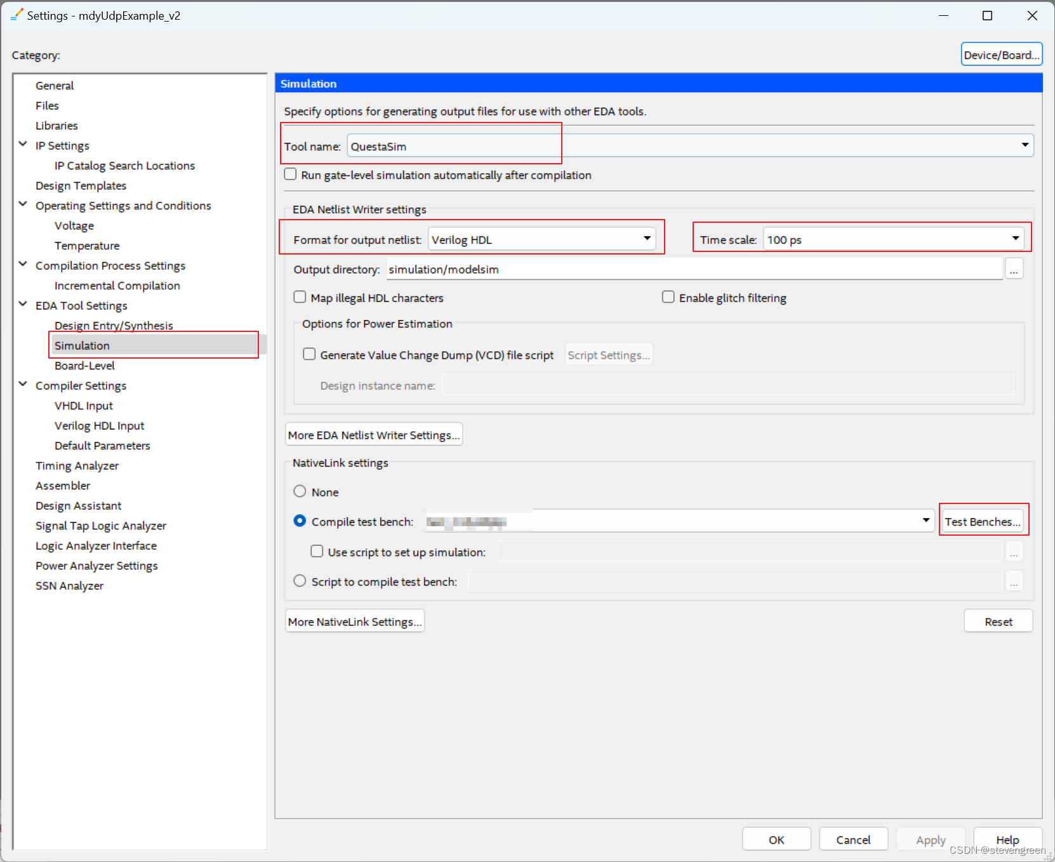
Task: Enable Run gate-level simulation automatically checkbox
Action: (x=291, y=175)
